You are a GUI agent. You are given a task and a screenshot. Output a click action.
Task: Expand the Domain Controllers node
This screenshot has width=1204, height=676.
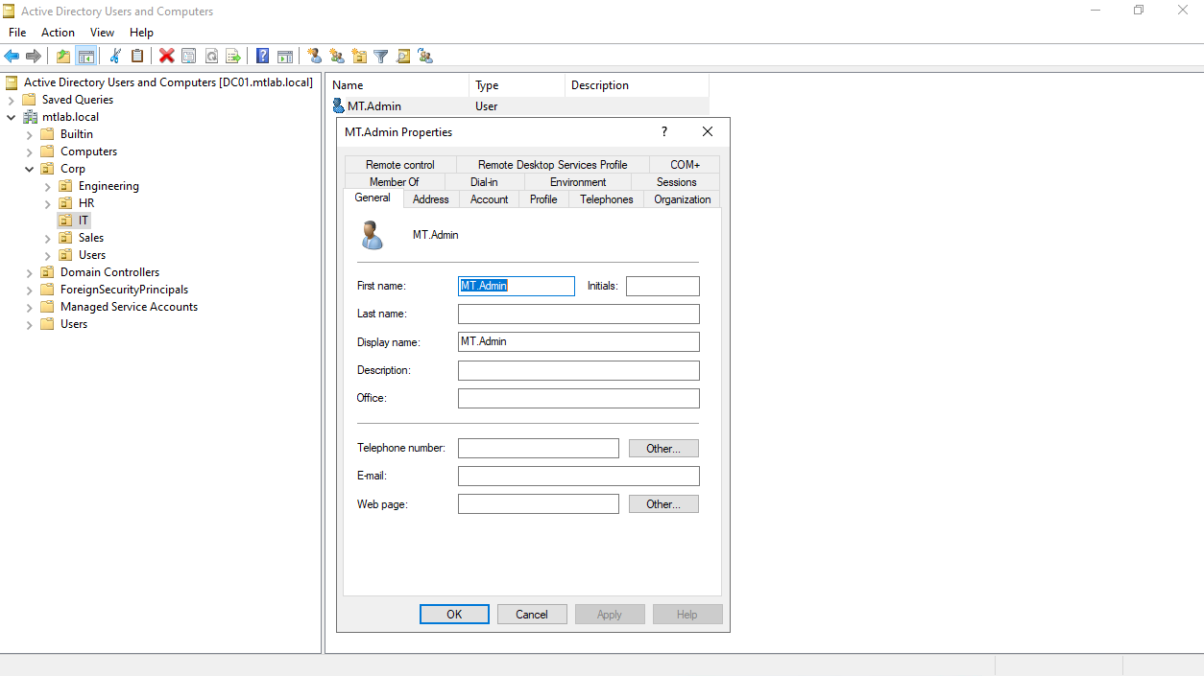(29, 272)
